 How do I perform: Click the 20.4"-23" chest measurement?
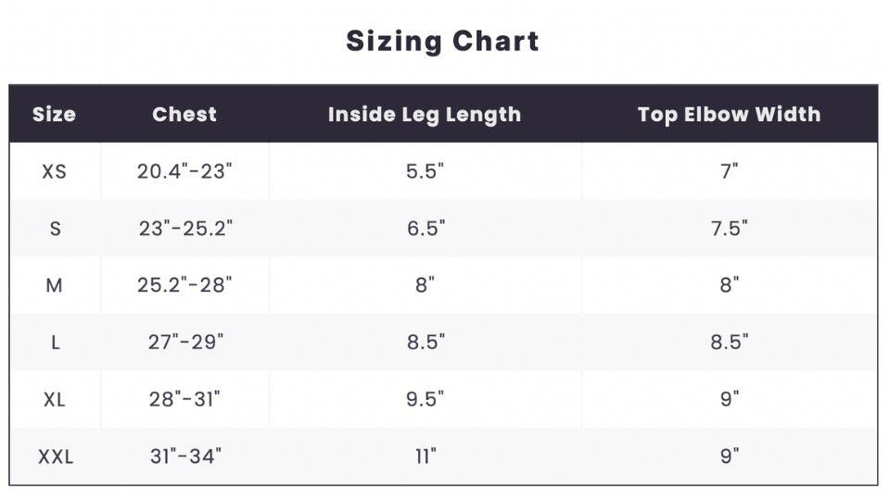click(x=184, y=171)
